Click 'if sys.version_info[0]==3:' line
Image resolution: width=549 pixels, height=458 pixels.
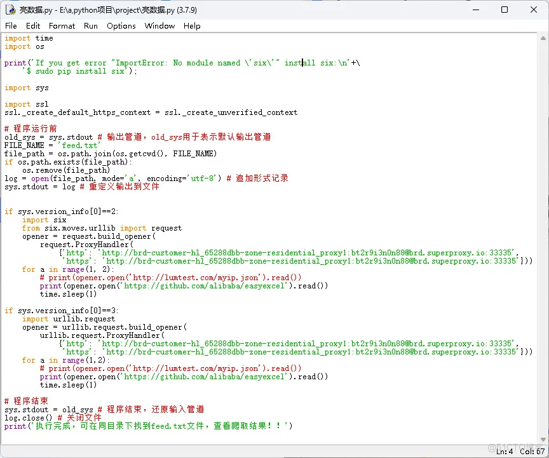pyautogui.click(x=62, y=311)
